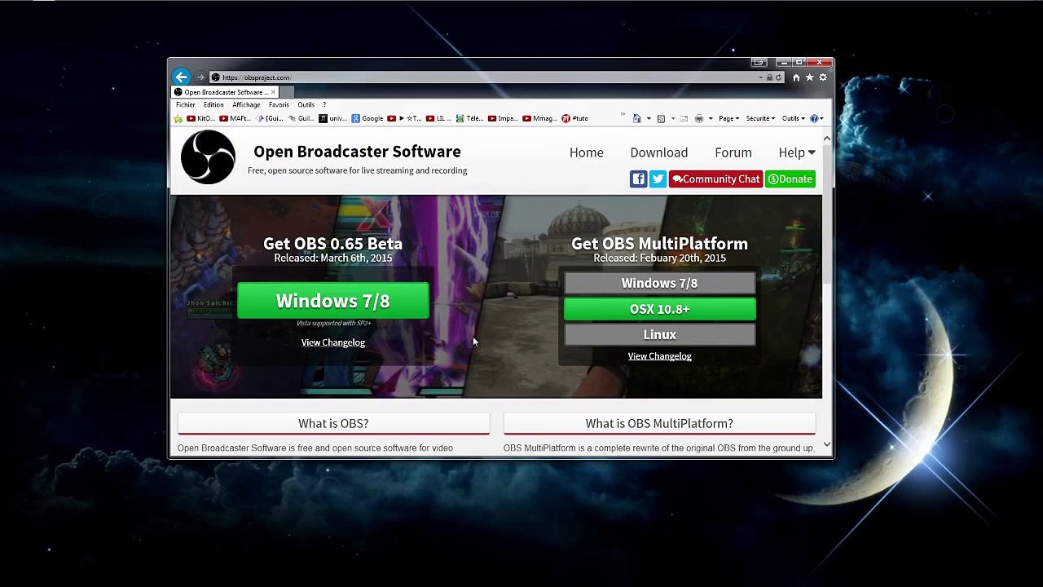This screenshot has width=1043, height=587.
Task: Click the add-to-favorites bar star icon
Action: point(178,118)
